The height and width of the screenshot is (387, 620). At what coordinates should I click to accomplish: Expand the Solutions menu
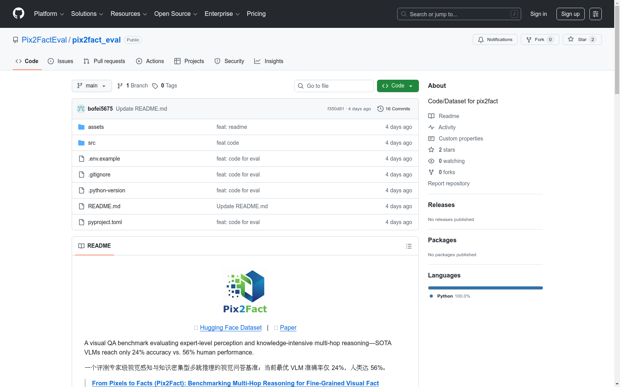[x=87, y=14]
